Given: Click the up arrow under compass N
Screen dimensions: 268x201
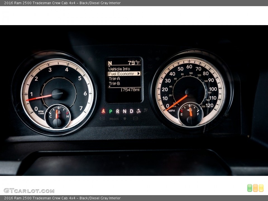Looking at the screenshot, I should click(x=109, y=66).
